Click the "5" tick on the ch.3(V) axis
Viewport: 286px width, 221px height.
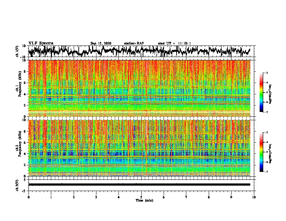click(x=25, y=180)
